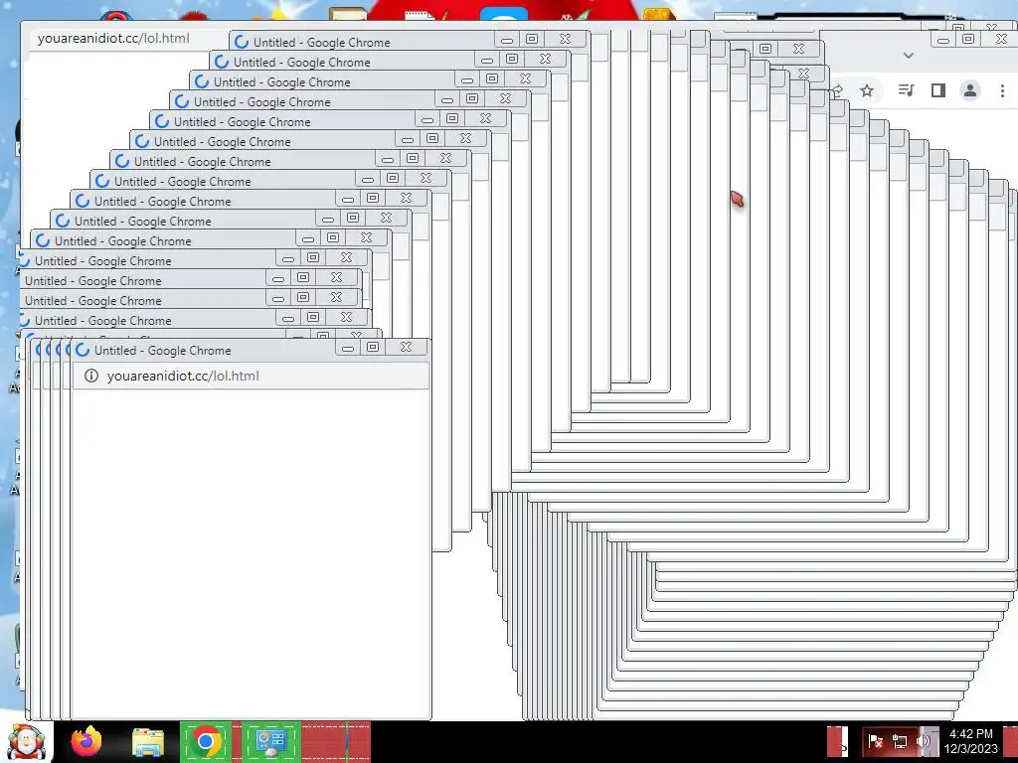Close the main Chrome window with toolbar

[1002, 39]
